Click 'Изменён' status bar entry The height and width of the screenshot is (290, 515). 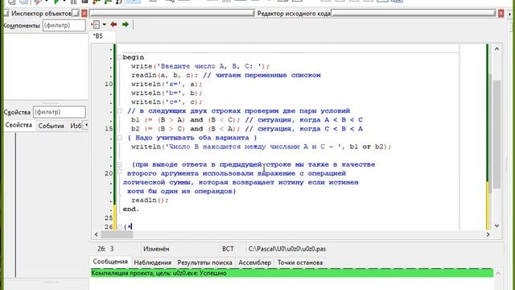coord(156,249)
